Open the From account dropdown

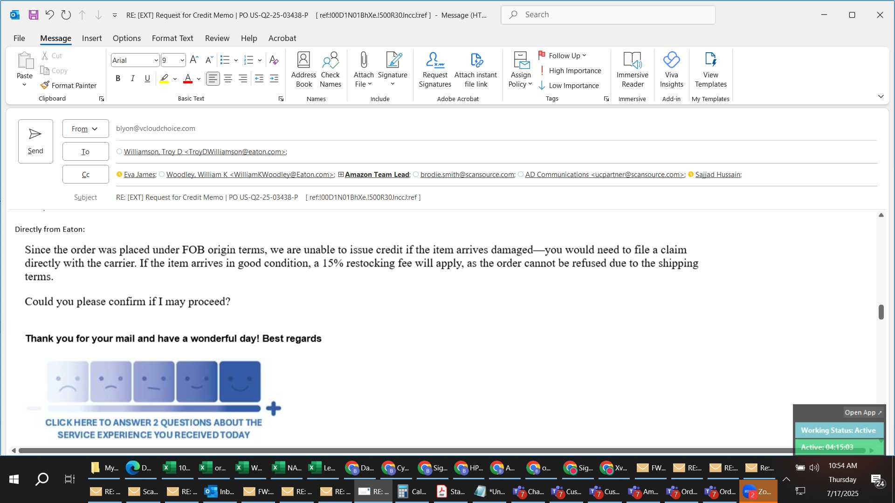pyautogui.click(x=85, y=129)
